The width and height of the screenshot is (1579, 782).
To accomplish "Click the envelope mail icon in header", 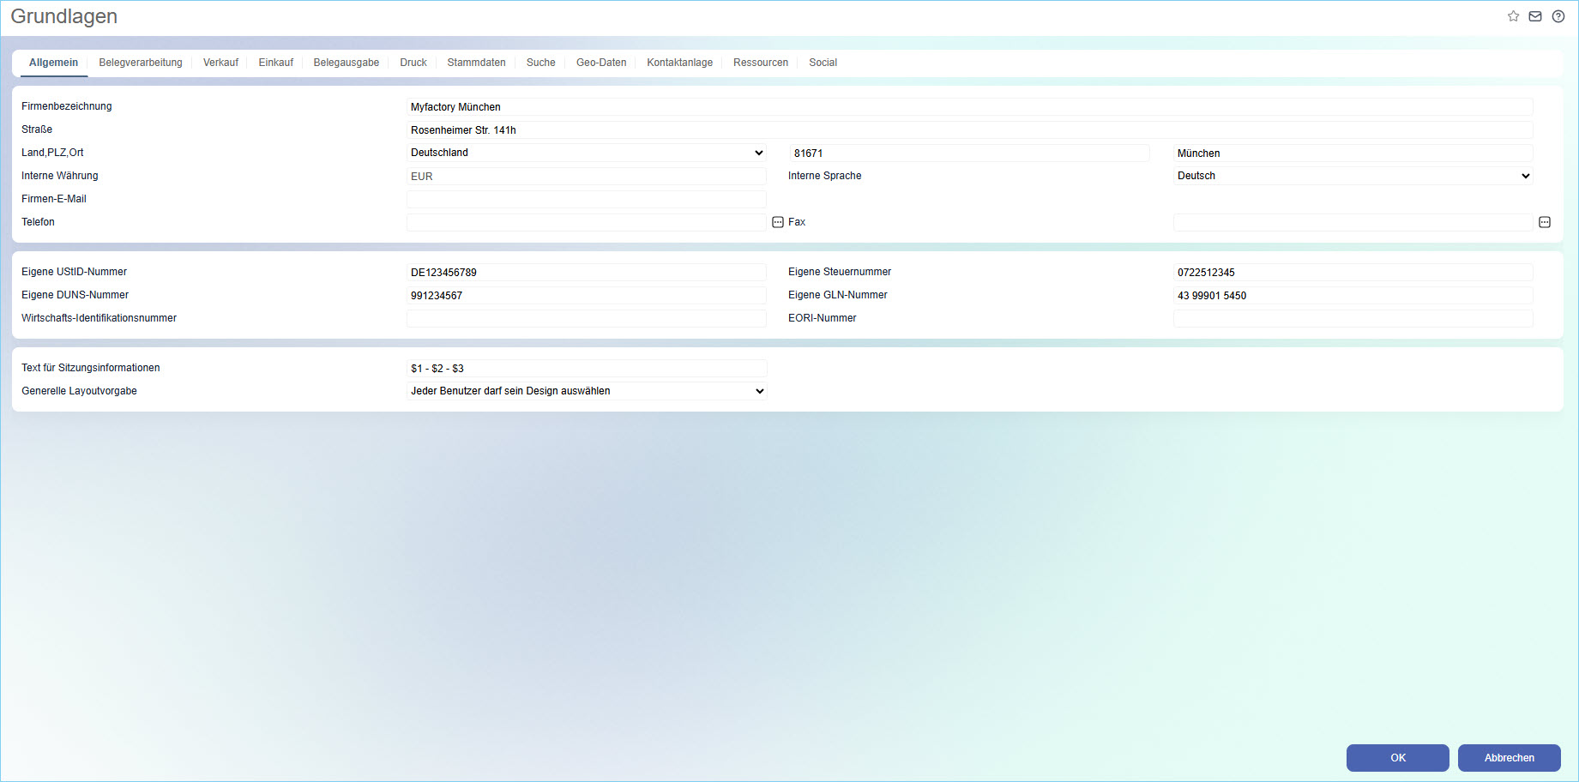I will pos(1535,16).
